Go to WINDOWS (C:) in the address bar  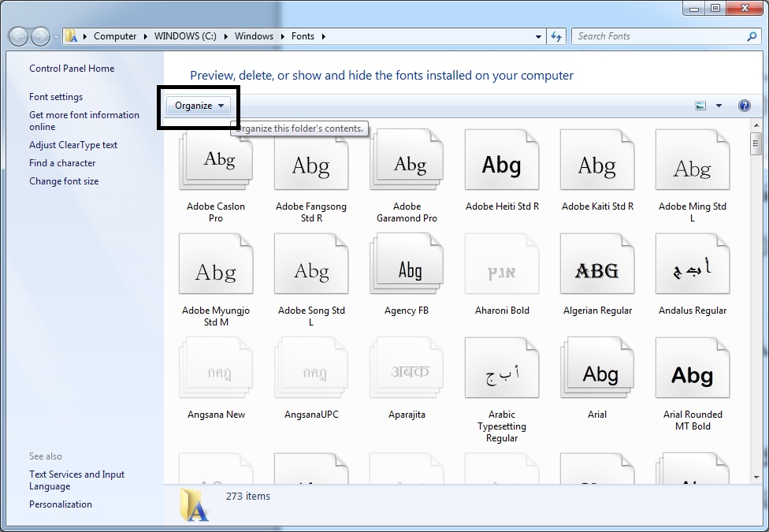(185, 36)
